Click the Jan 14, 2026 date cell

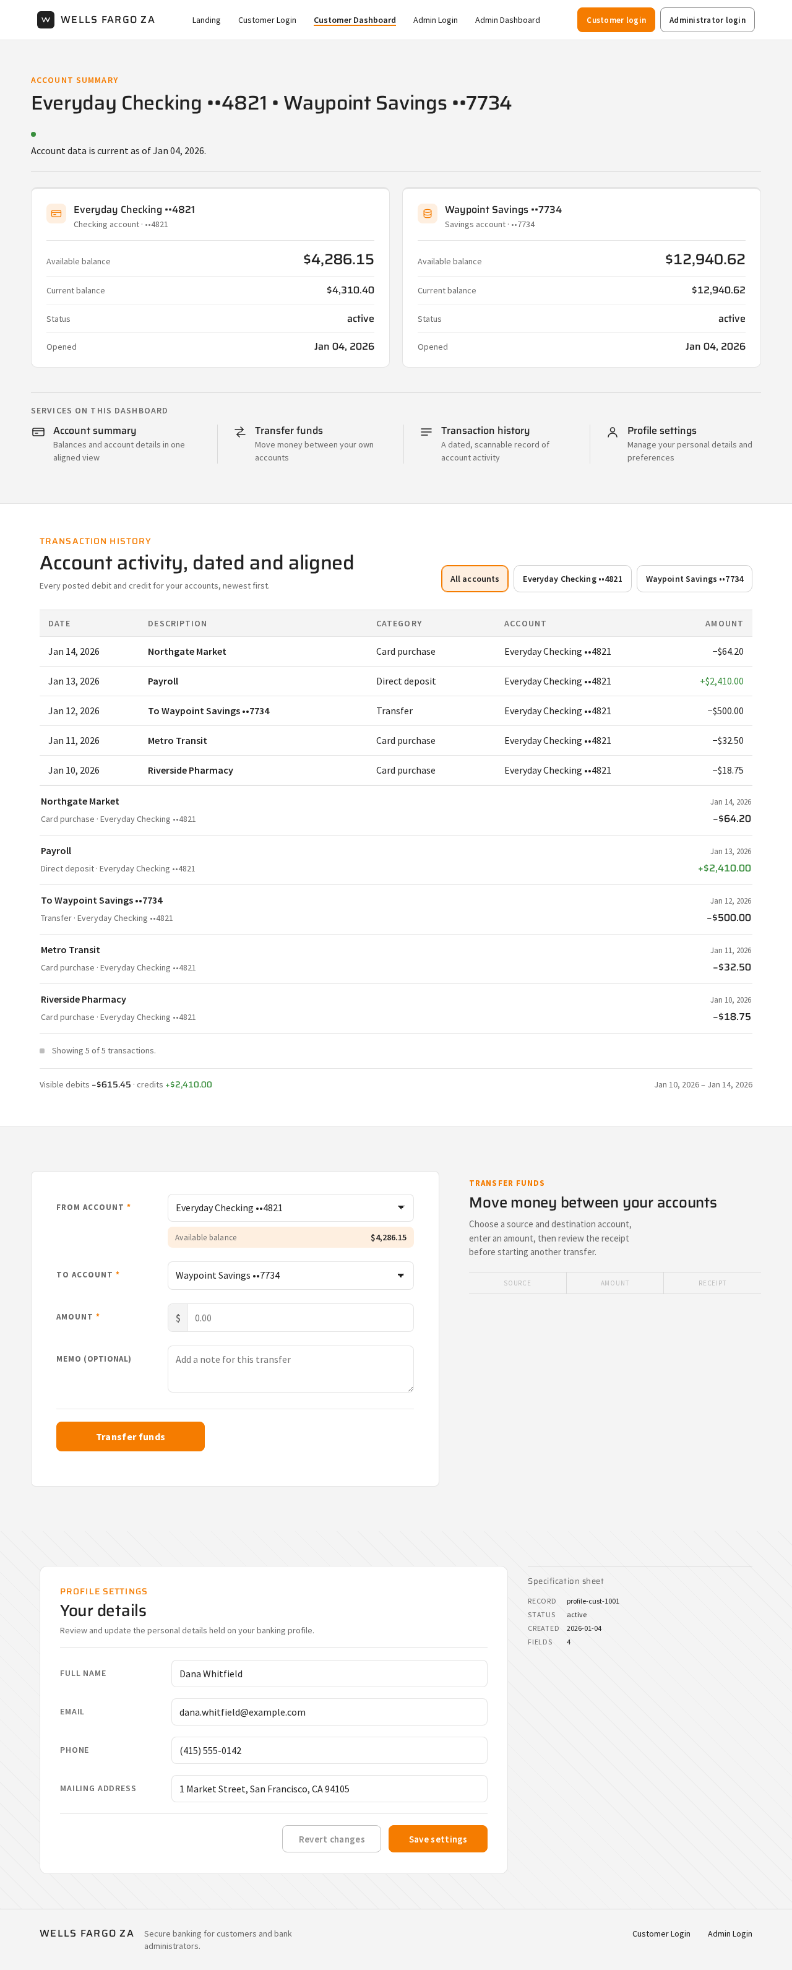(x=74, y=652)
